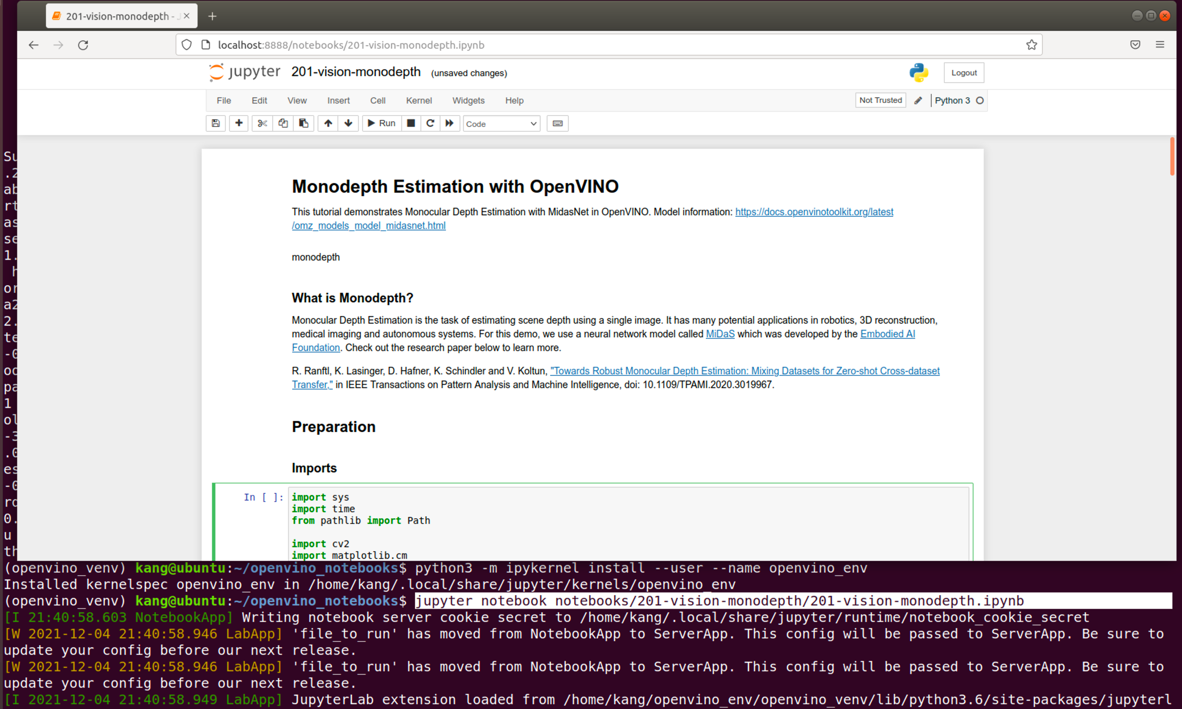
Task: Click the Preparation heading
Action: pyautogui.click(x=334, y=426)
